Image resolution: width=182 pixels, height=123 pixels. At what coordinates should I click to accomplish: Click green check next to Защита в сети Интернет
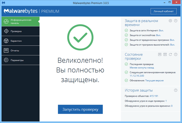point(126,30)
